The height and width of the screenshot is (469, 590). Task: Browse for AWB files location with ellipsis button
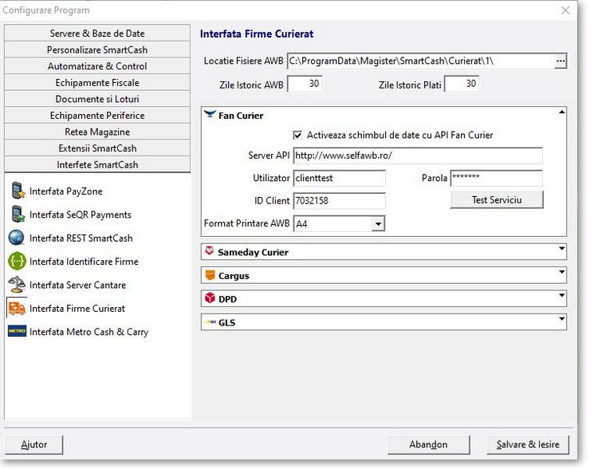(x=560, y=61)
